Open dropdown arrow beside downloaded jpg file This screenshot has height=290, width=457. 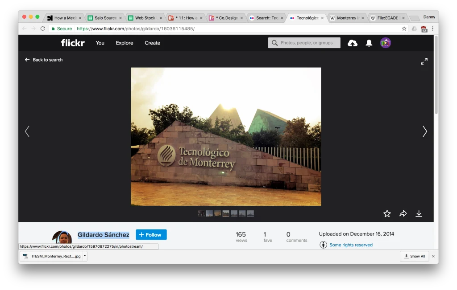pyautogui.click(x=85, y=256)
